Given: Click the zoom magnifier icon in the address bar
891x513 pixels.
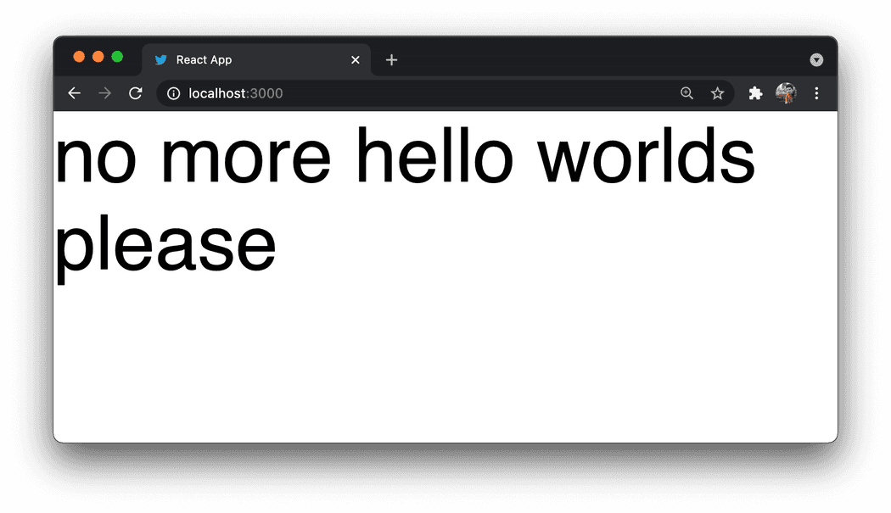Looking at the screenshot, I should [x=687, y=93].
